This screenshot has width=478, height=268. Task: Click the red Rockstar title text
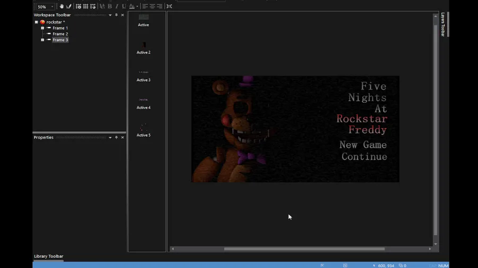362,119
